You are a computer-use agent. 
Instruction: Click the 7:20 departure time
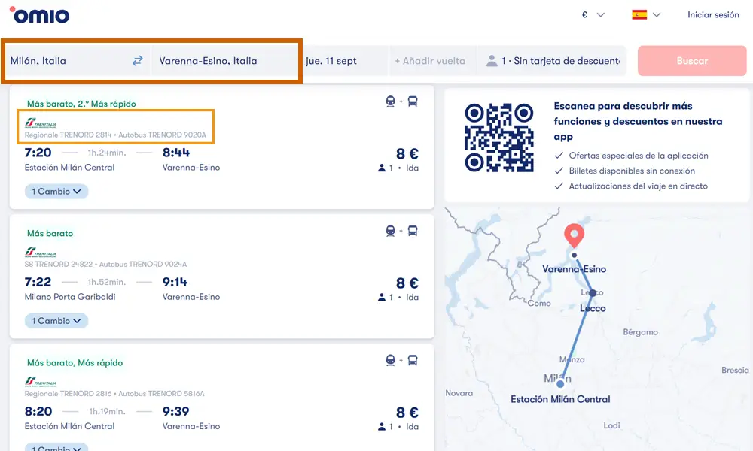[38, 153]
